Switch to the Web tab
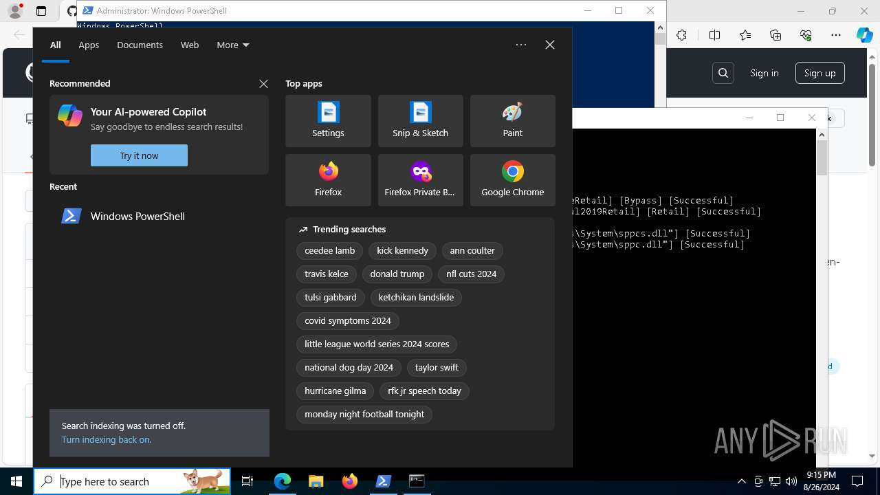This screenshot has width=880, height=495. click(x=190, y=45)
